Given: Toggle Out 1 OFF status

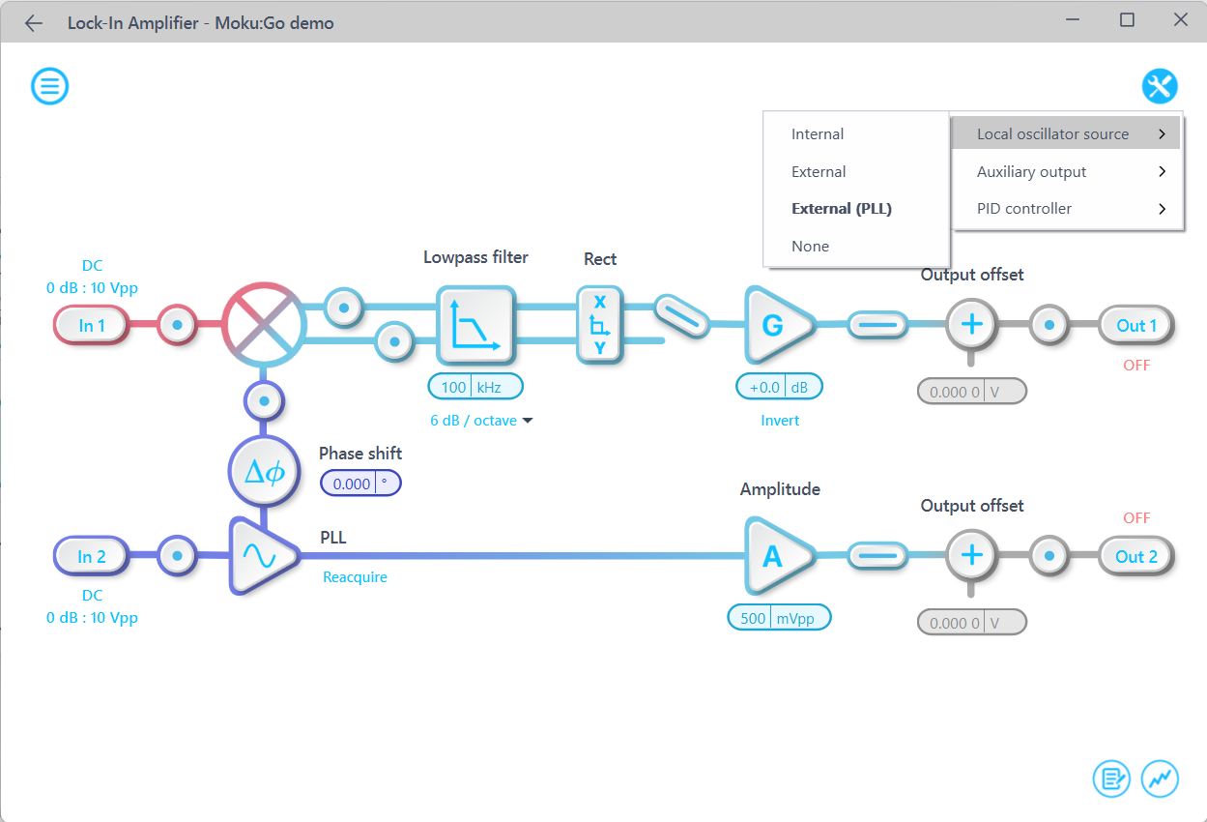Looking at the screenshot, I should pyautogui.click(x=1136, y=366).
